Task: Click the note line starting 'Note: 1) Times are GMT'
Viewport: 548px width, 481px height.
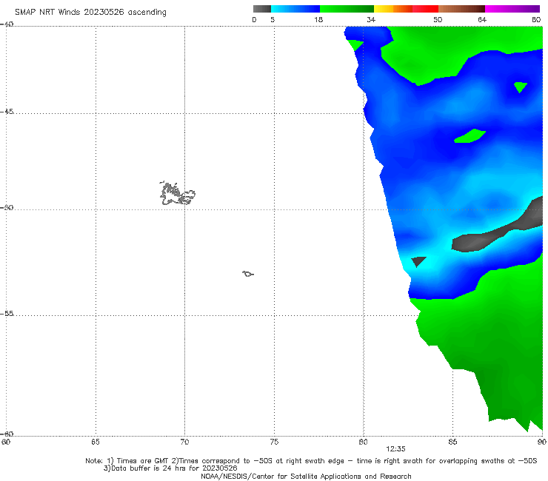Action: click(311, 461)
